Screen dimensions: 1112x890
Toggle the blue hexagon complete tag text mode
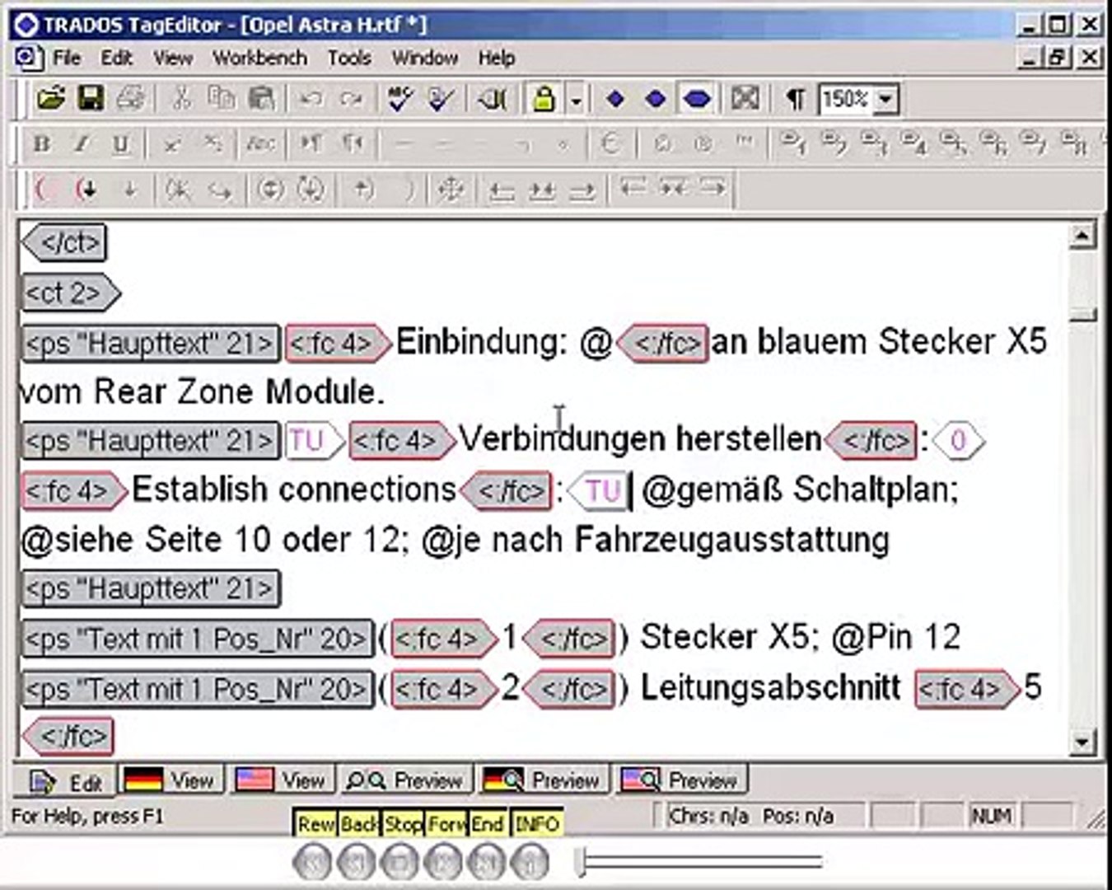[x=697, y=99]
